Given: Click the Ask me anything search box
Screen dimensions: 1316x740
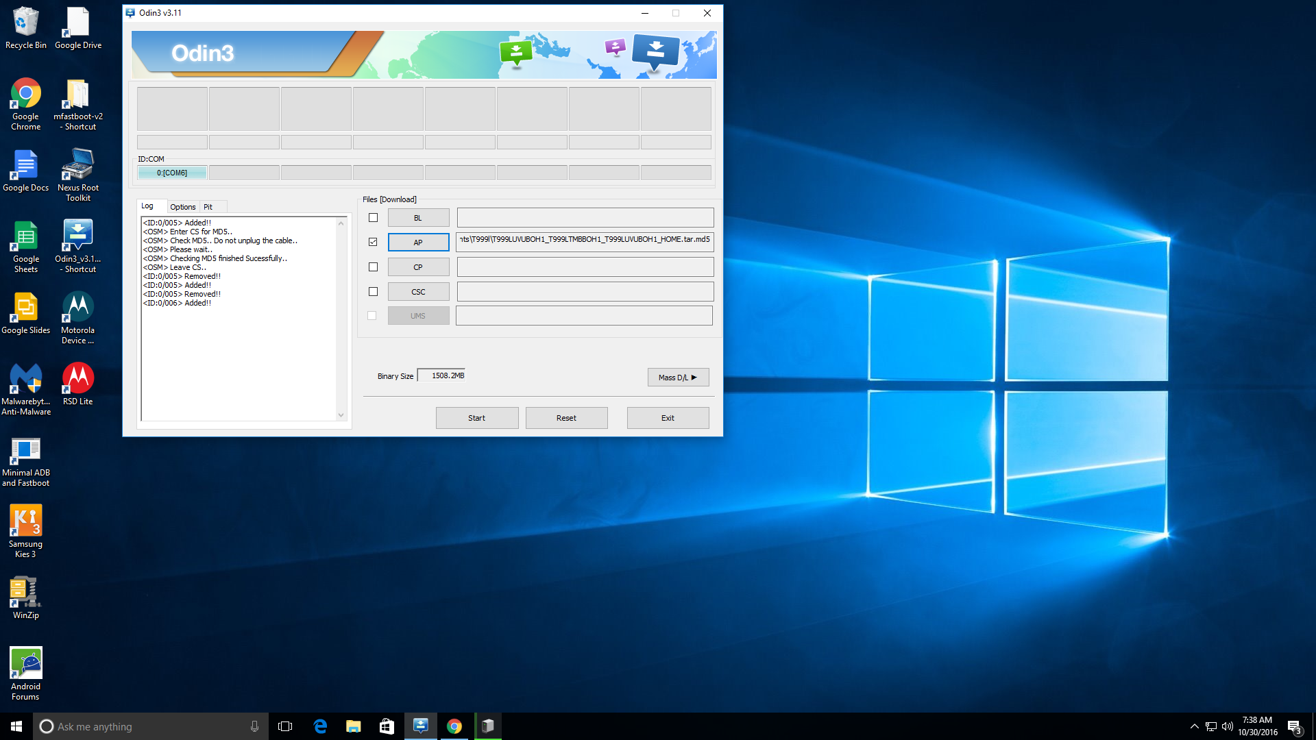Looking at the screenshot, I should pos(150,726).
